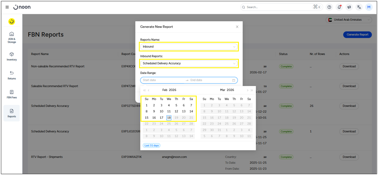Close the Generate New Report dialog
The width and height of the screenshot is (378, 175).
coord(237,27)
